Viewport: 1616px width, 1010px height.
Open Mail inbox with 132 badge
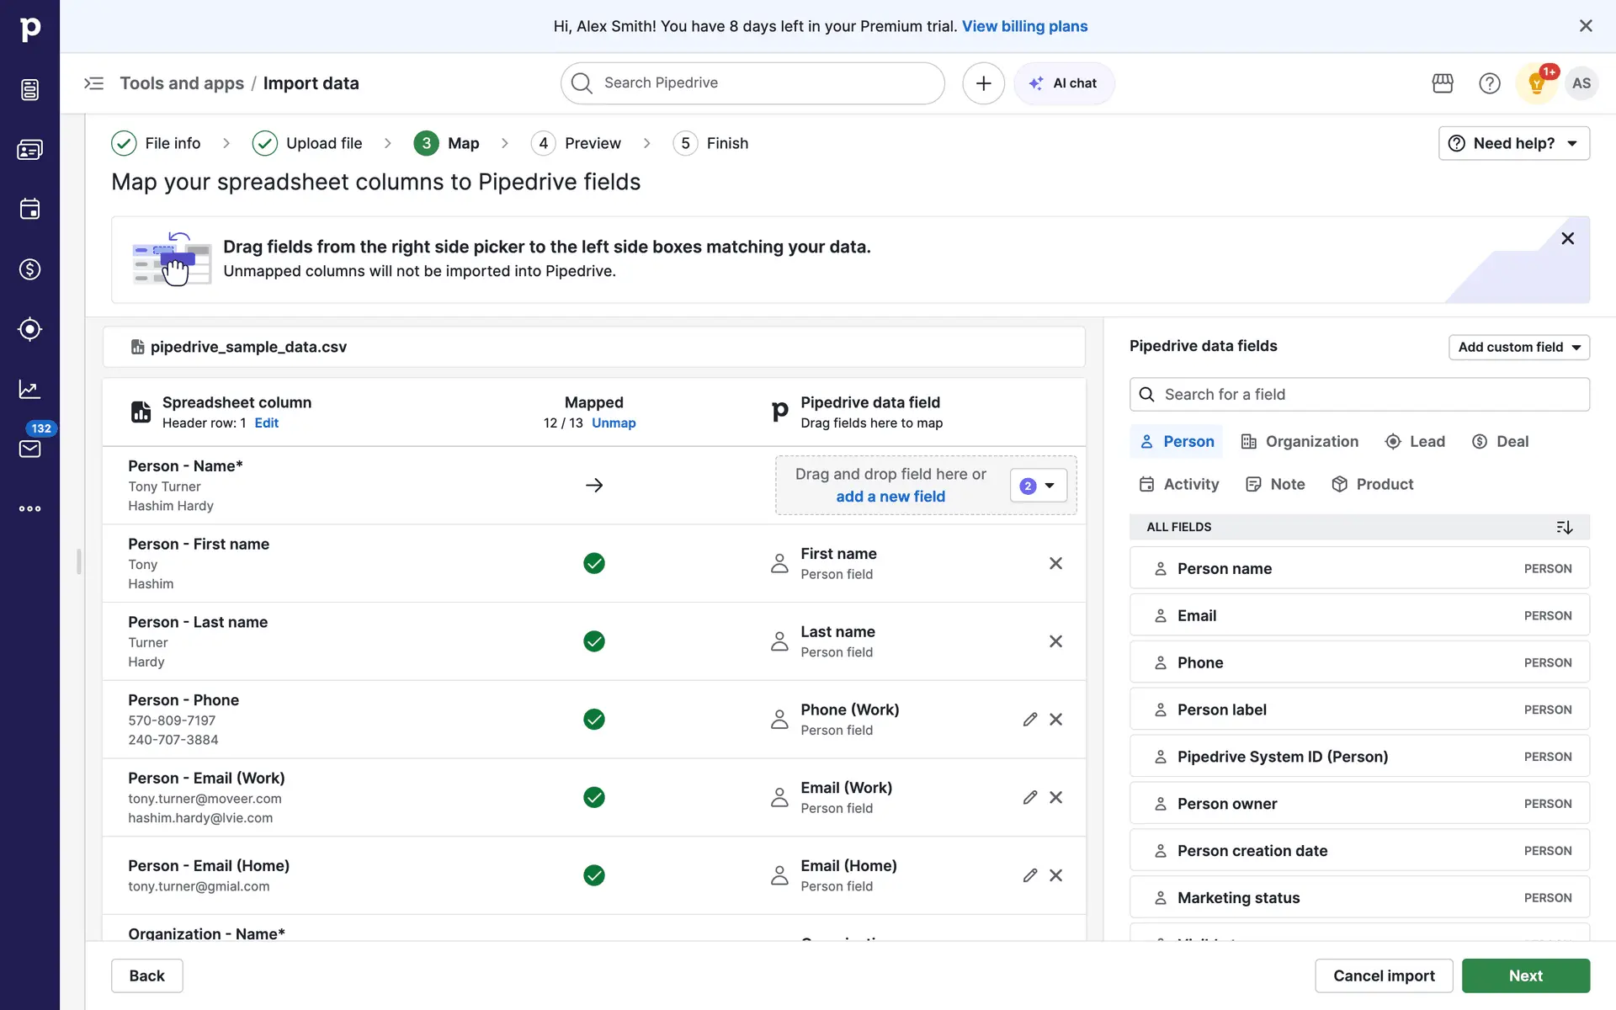[x=29, y=448]
